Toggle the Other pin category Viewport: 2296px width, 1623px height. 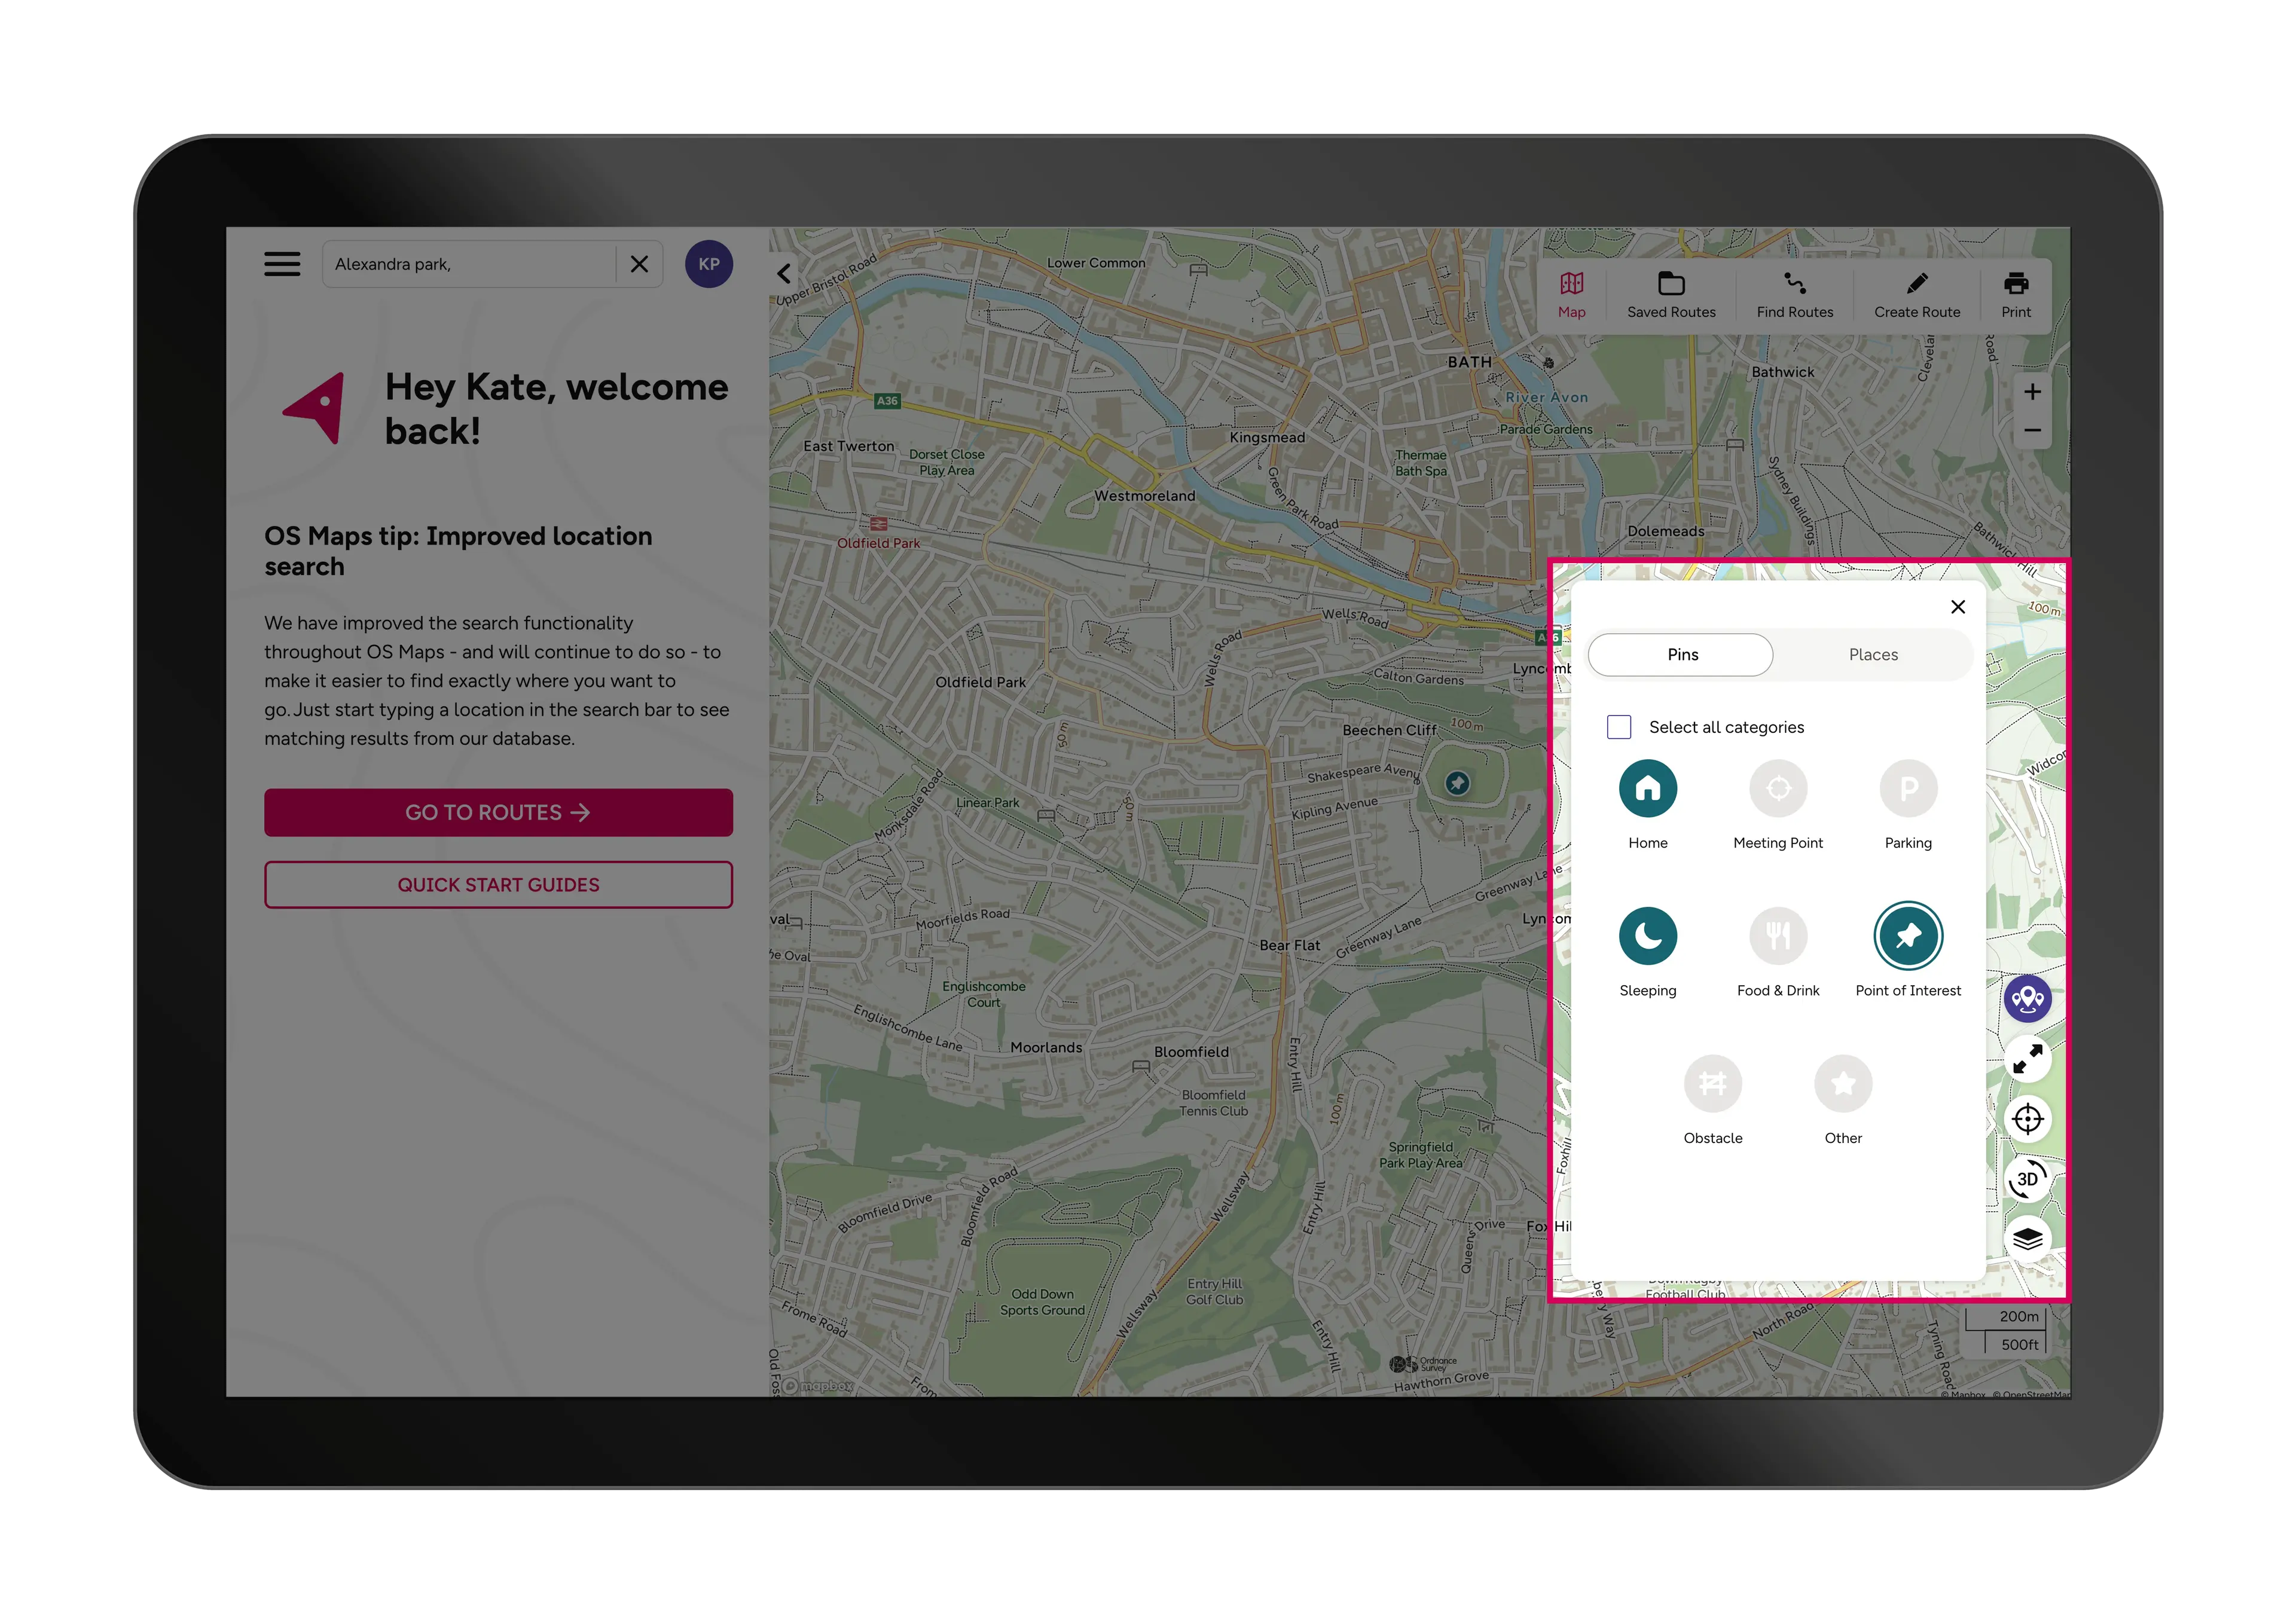coord(1843,1084)
